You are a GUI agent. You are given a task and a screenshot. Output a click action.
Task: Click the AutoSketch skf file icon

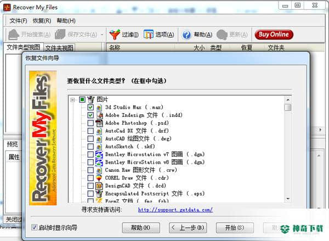[x=99, y=147]
